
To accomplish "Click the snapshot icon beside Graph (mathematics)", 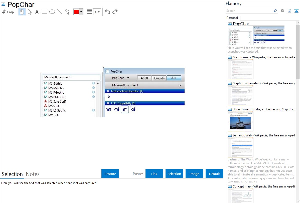I will click(x=230, y=83).
